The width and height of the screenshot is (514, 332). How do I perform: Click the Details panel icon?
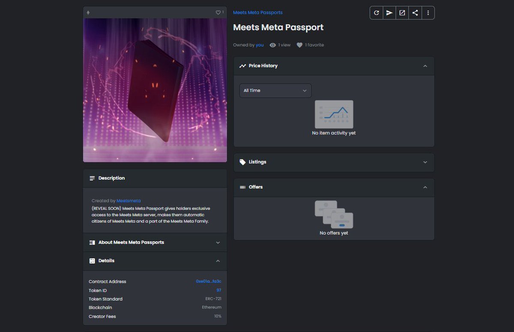[92, 261]
